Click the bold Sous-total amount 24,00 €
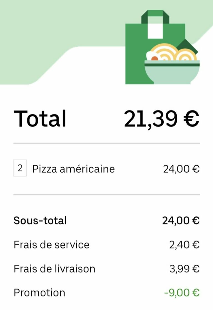 pos(181,221)
